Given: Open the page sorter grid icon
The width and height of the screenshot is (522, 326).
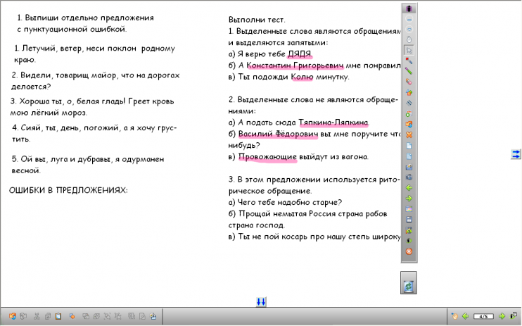Looking at the screenshot, I should coord(409,208).
